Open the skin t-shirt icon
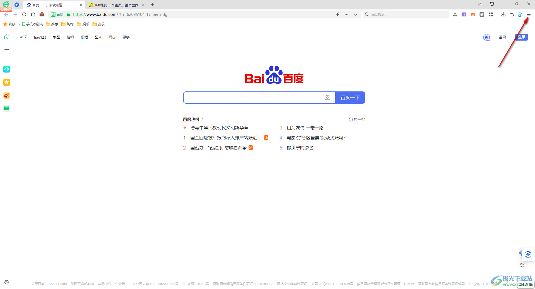The width and height of the screenshot is (535, 289). click(492, 4)
